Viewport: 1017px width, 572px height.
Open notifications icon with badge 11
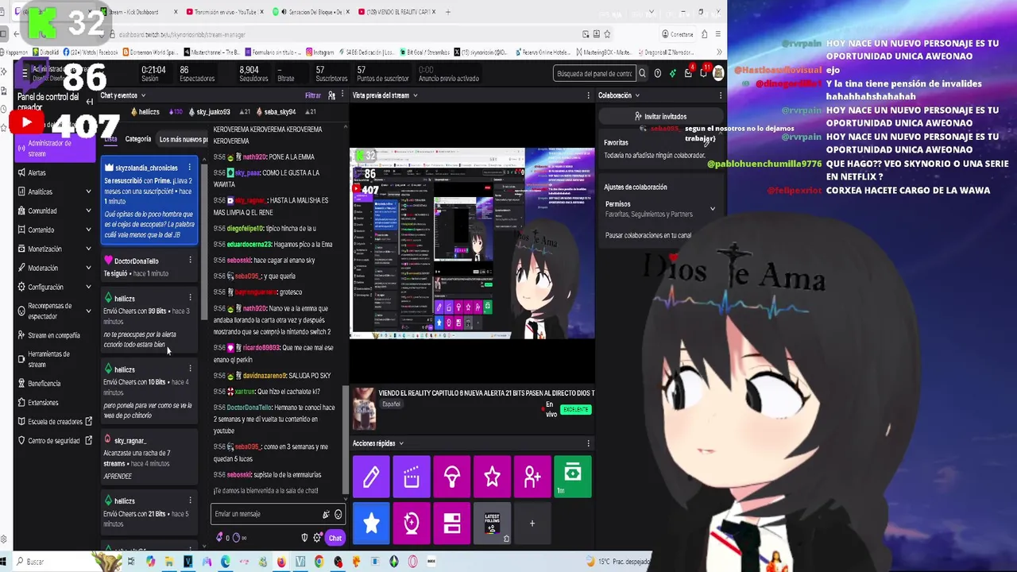coord(703,73)
